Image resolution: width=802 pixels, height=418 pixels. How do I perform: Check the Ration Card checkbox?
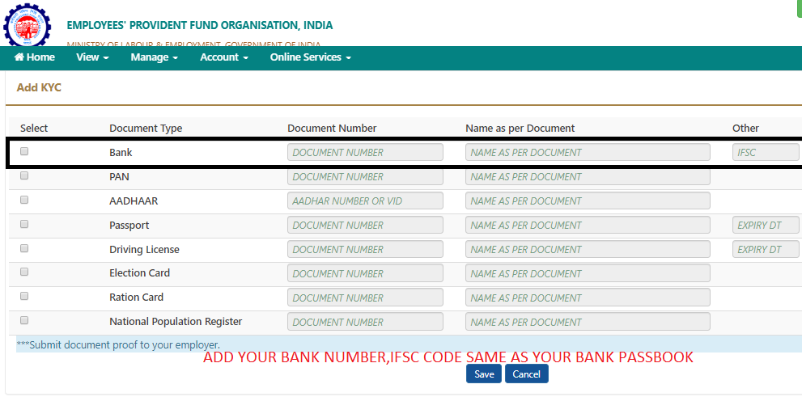pos(24,296)
